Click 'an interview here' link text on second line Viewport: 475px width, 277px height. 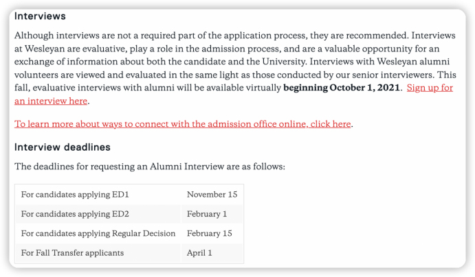click(x=51, y=101)
